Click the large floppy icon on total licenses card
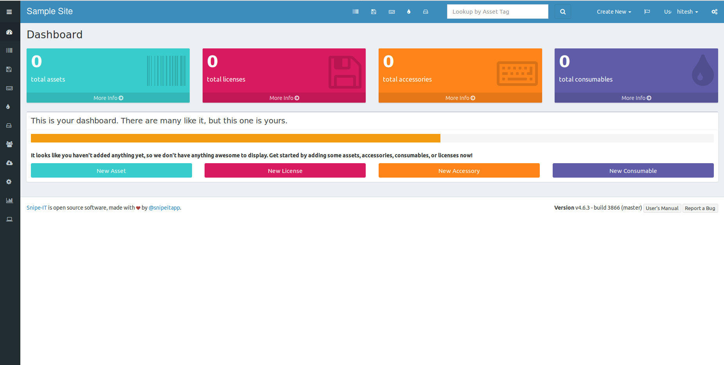Image resolution: width=724 pixels, height=365 pixels. point(345,72)
